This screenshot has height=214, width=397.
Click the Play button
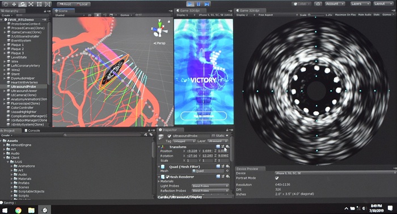[191, 4]
